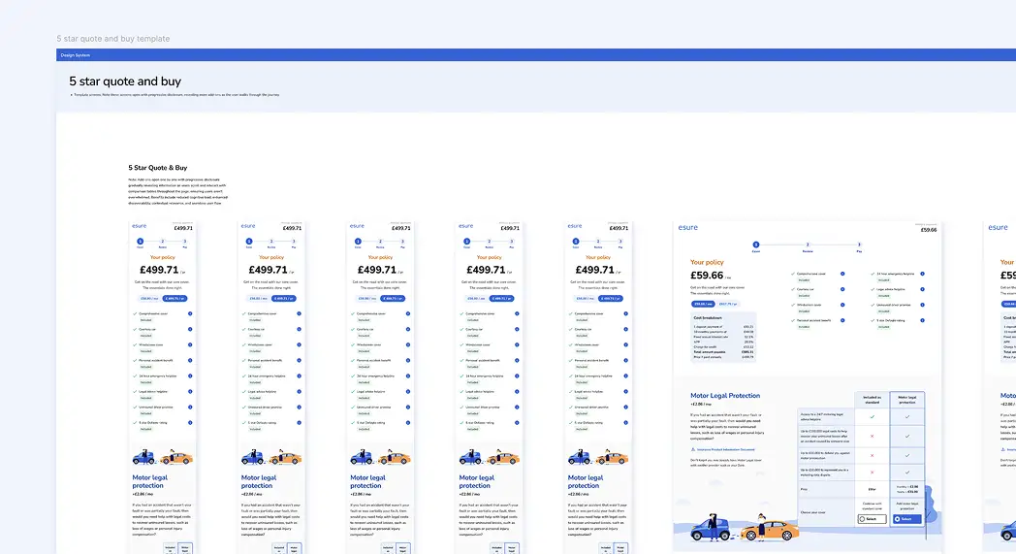Viewport: 1016px width, 555px height.
Task: Switch to the £657.79 yearly price pill
Action: pos(727,304)
